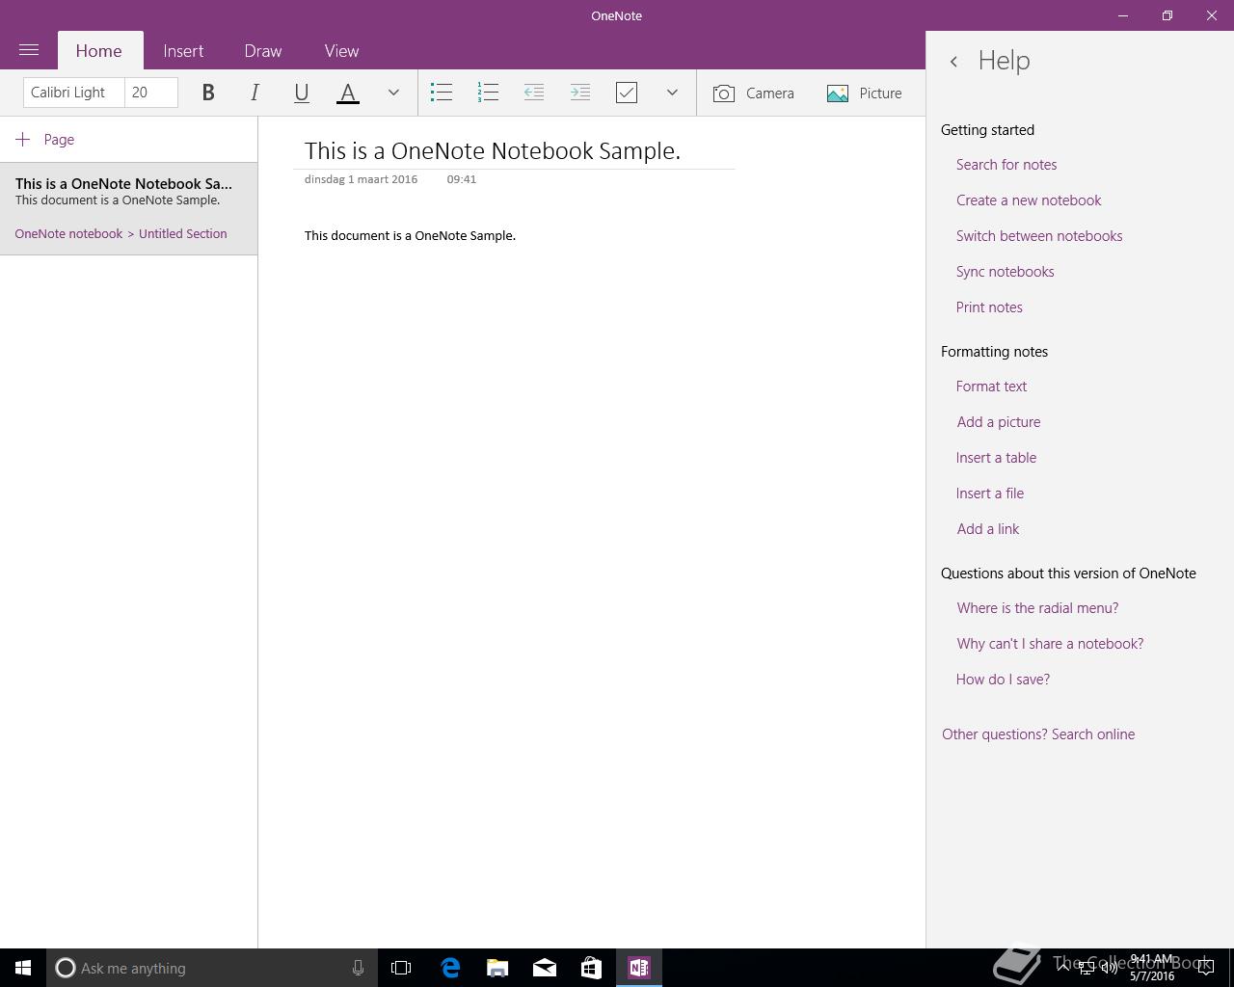Click the font name box Calibri Light
Viewport: 1234px width, 987px height.
click(74, 93)
